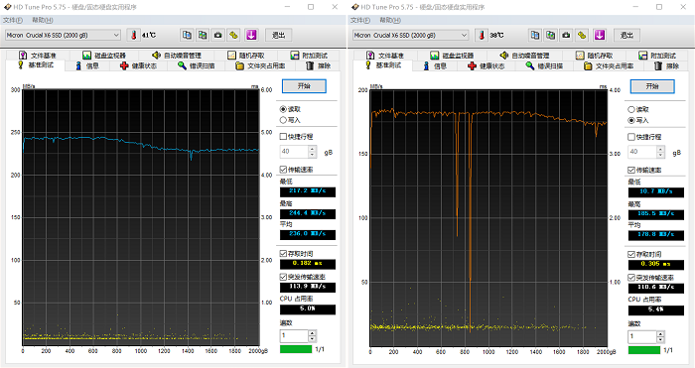The image size is (695, 368).
Task: Increase 遍数 stepper in left window
Action: tap(313, 333)
